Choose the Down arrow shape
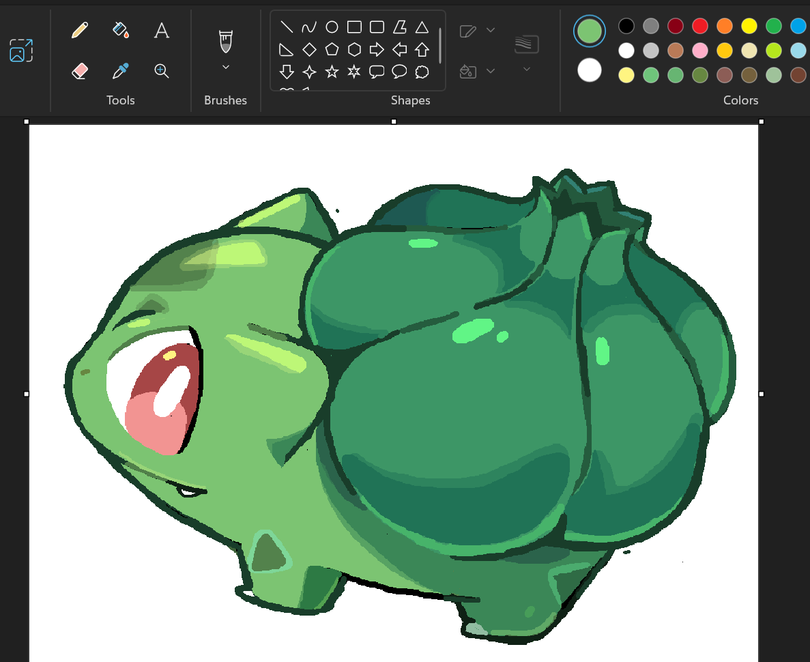Image resolution: width=810 pixels, height=662 pixels. [286, 72]
